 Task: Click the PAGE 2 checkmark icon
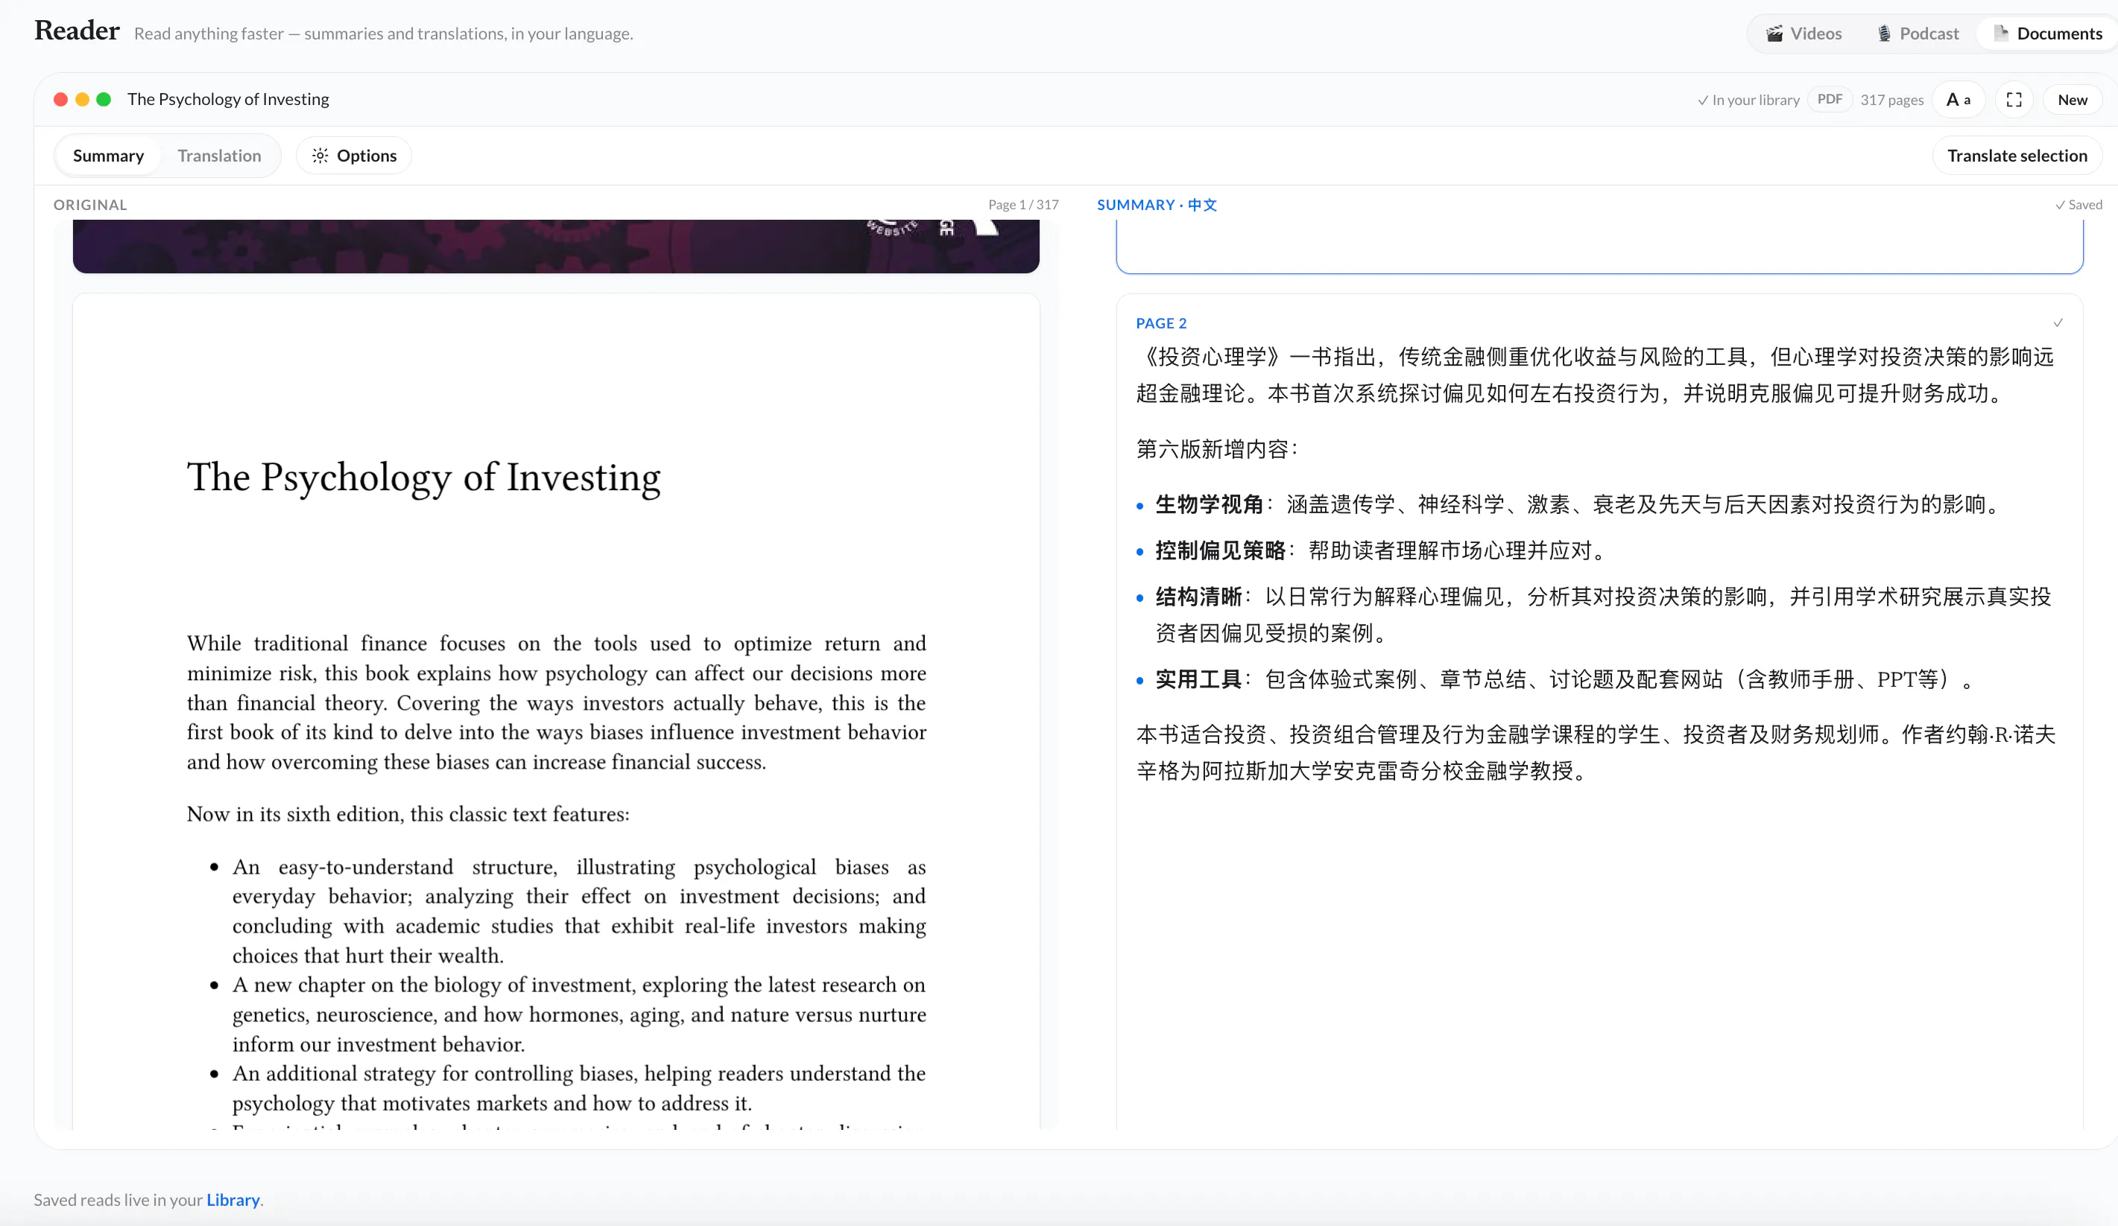click(2058, 323)
